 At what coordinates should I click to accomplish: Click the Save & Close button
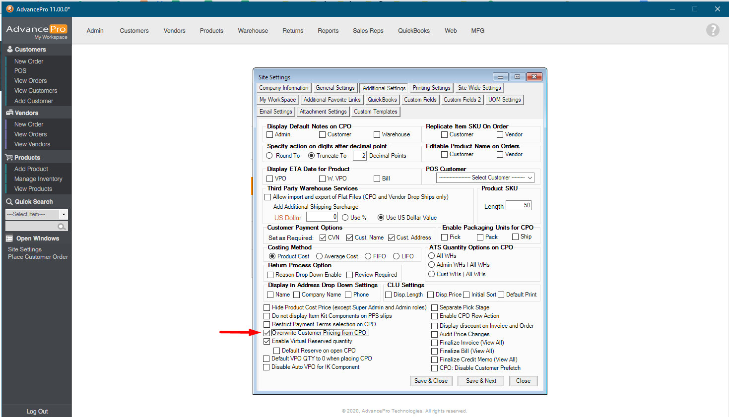[431, 381]
